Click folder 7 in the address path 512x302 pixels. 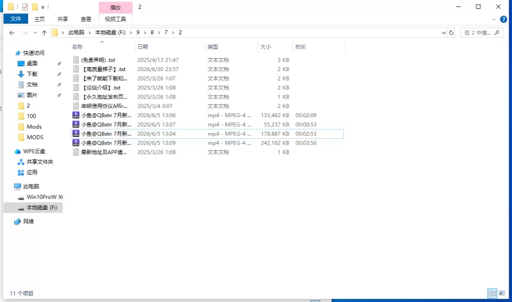(x=166, y=33)
